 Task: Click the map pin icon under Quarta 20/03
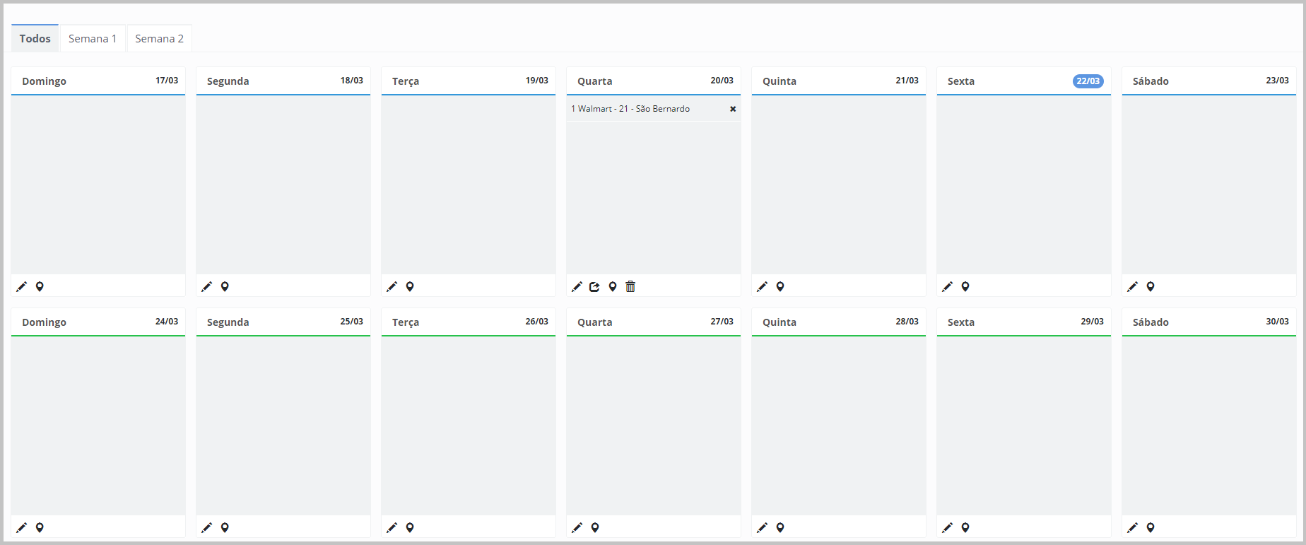(613, 286)
